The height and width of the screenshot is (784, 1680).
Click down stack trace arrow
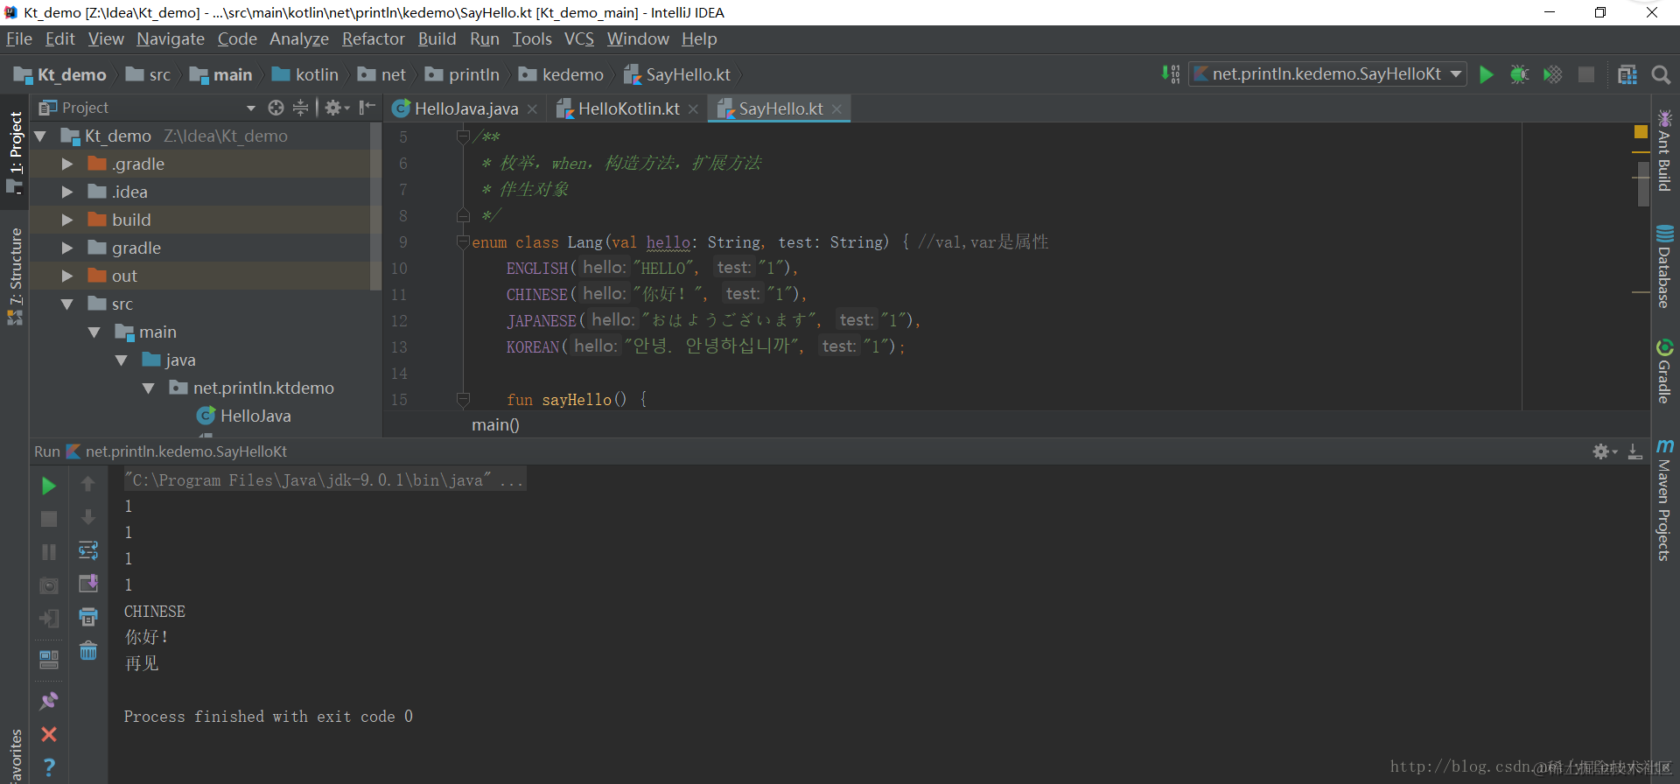[87, 517]
